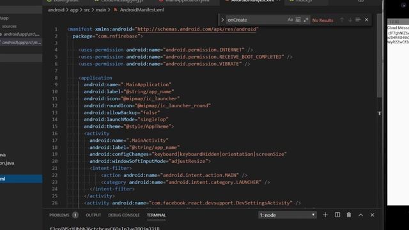Switch to the DEBUG CONSOLE tab
409x230 pixels.
pyautogui.click(x=124, y=215)
